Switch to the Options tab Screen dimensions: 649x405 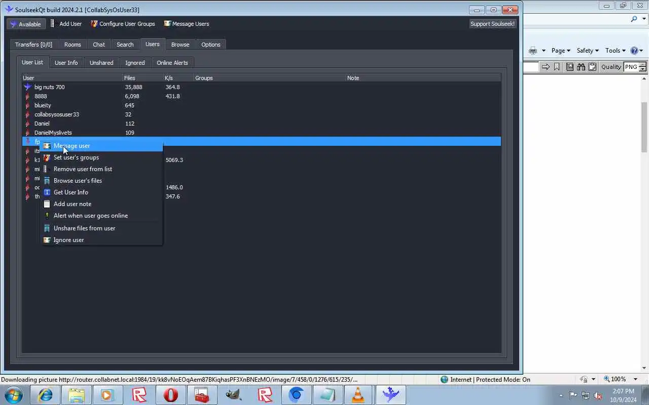point(211,45)
